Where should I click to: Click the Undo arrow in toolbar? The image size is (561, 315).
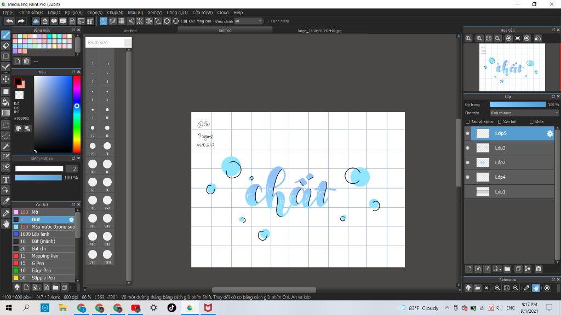10,21
